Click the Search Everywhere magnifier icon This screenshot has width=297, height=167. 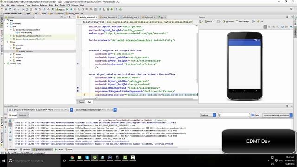click(x=291, y=9)
